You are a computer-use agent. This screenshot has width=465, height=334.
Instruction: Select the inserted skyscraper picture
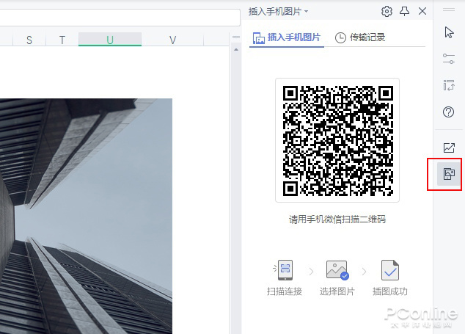(x=86, y=216)
